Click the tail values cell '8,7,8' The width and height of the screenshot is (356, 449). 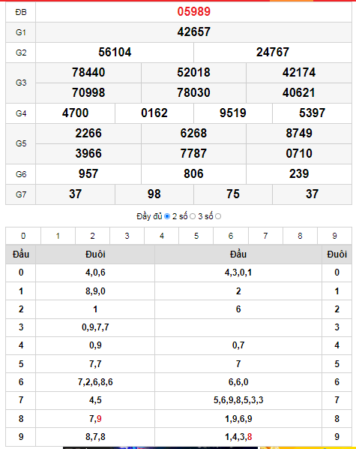[95, 437]
